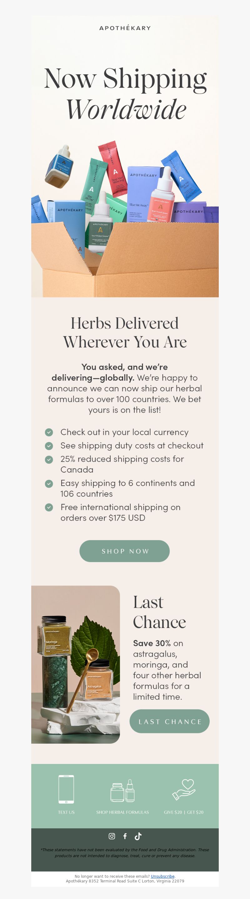This screenshot has height=899, width=250.
Task: Click the checkmark beside local currency line
Action: pos(49,432)
